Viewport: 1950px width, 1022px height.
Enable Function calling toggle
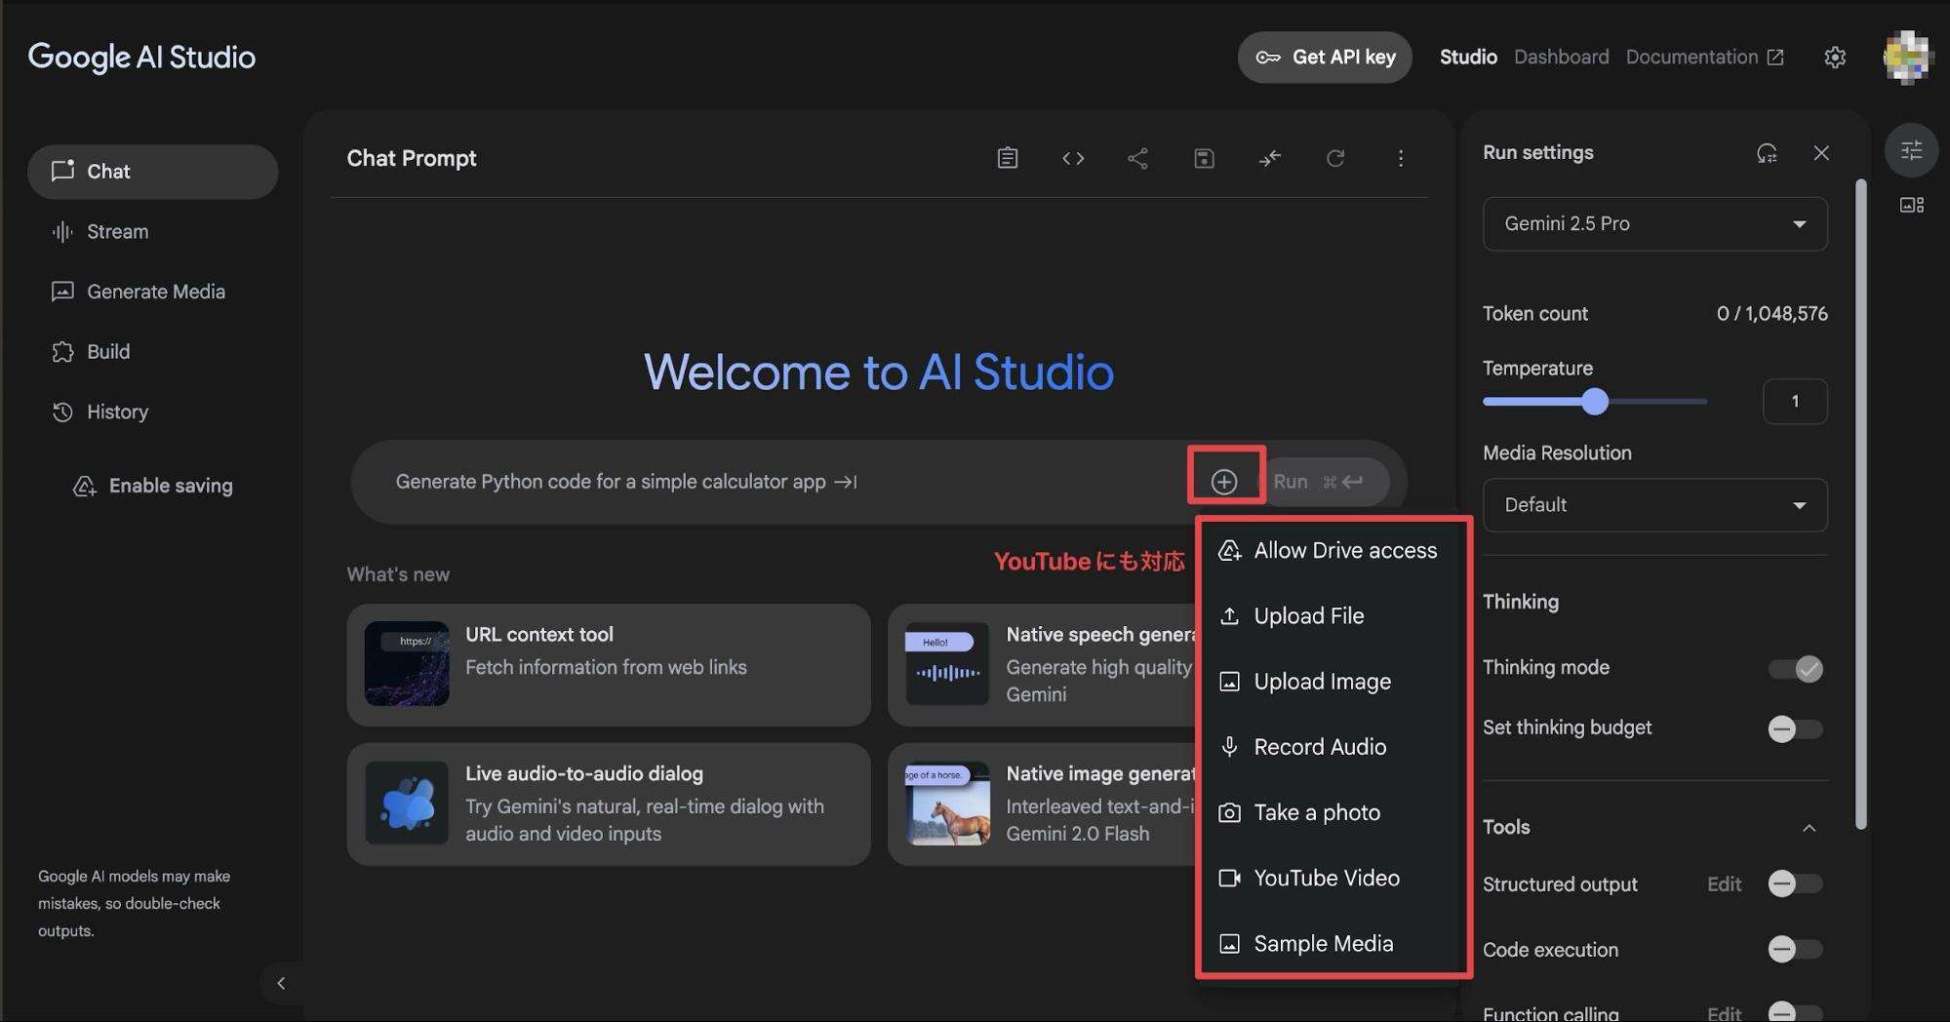[x=1796, y=1012]
